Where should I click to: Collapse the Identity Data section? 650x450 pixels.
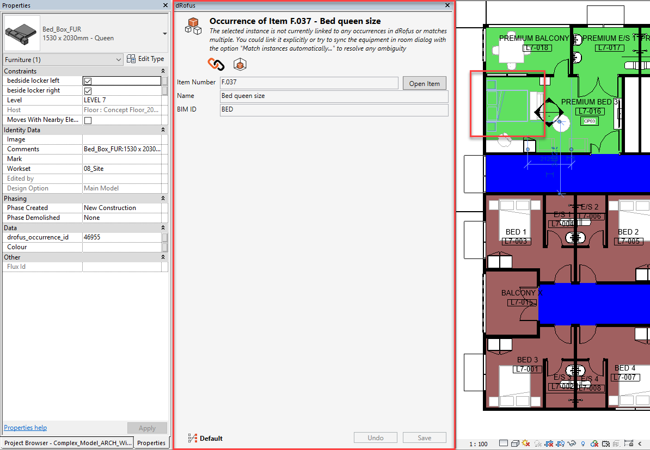tap(163, 130)
